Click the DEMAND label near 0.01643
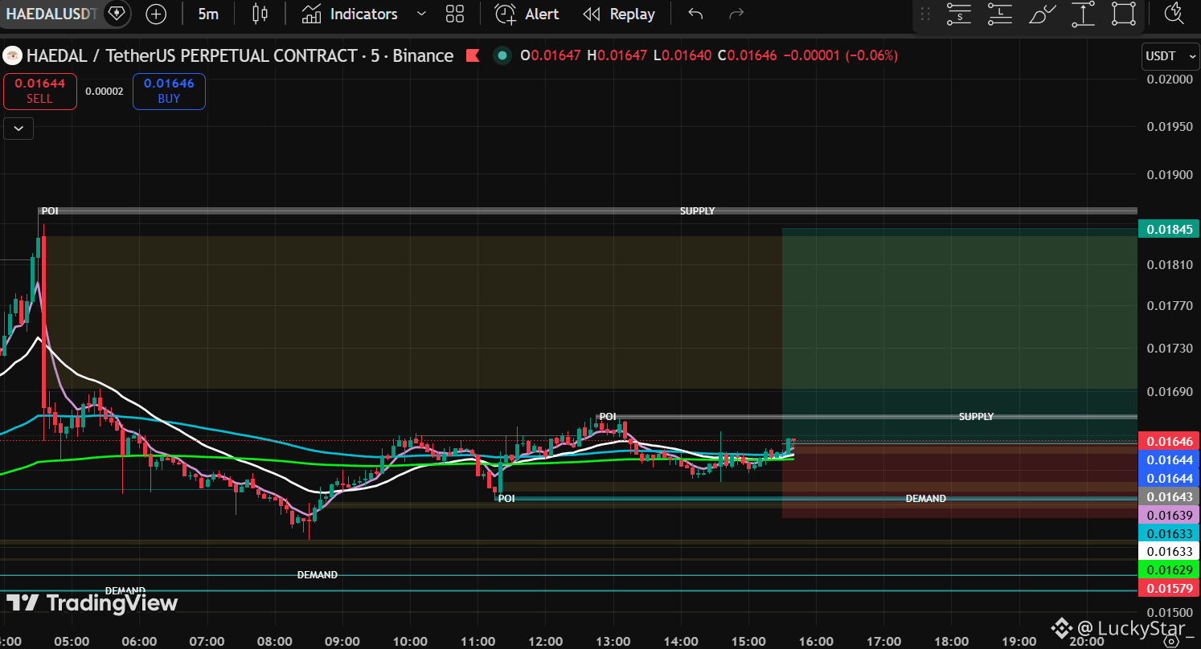This screenshot has width=1201, height=649. click(926, 499)
